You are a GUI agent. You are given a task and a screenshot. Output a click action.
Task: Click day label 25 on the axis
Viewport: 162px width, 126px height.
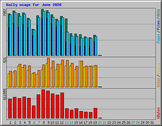[123, 123]
